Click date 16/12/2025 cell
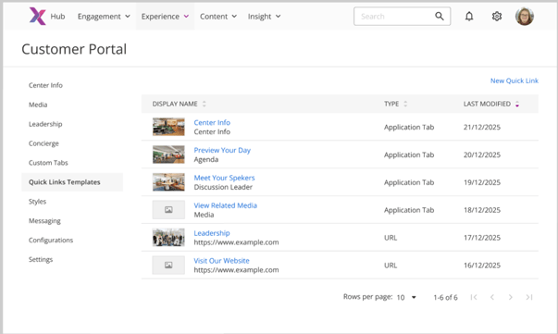This screenshot has width=558, height=334. (482, 266)
